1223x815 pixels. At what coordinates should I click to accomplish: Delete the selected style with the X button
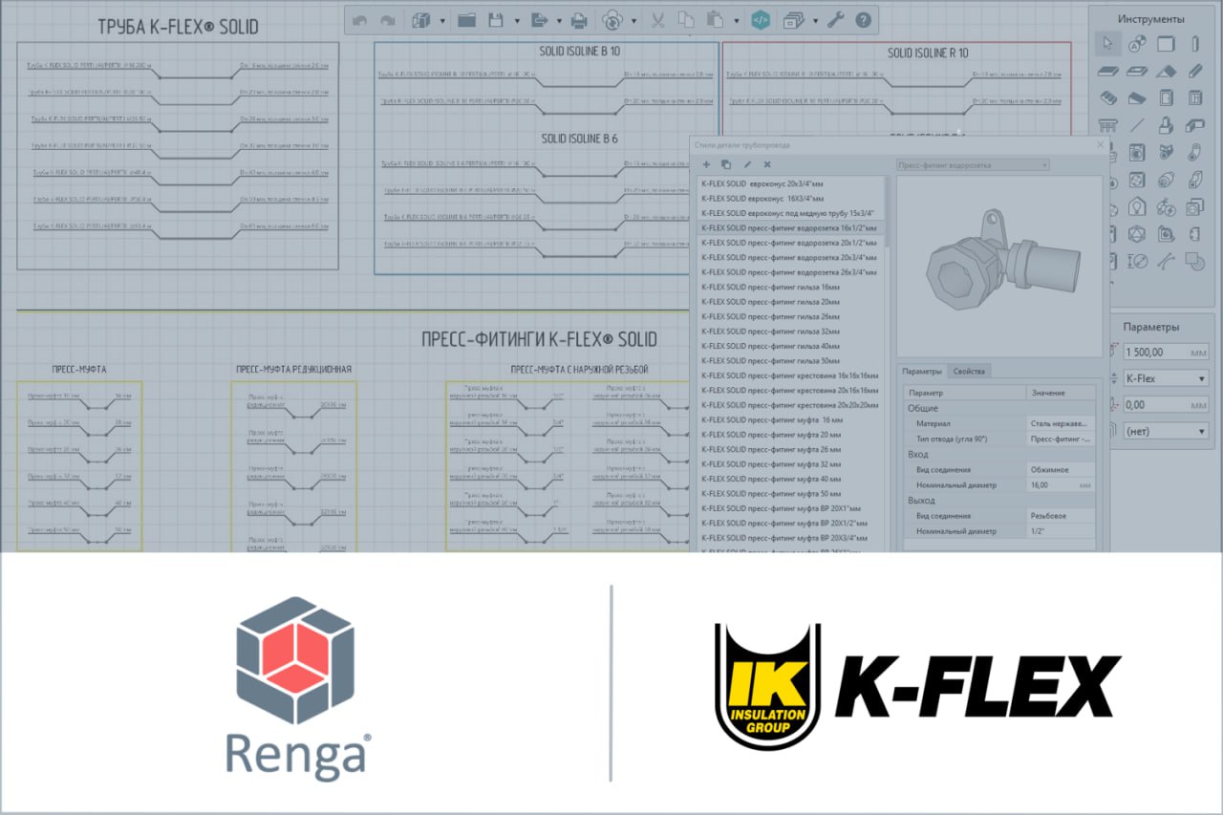pos(768,164)
